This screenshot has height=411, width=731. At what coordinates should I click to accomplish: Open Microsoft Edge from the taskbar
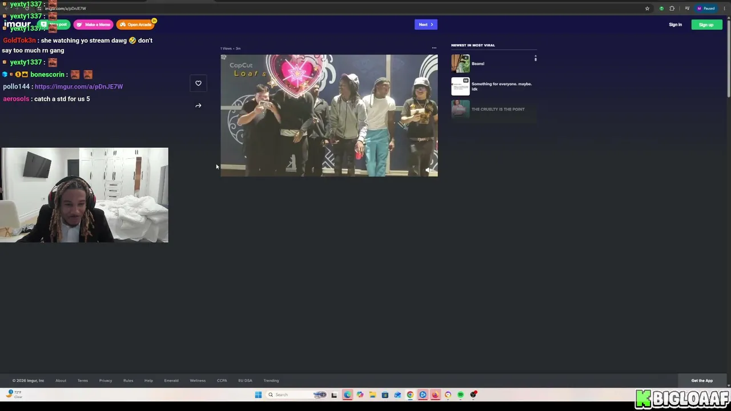pyautogui.click(x=347, y=395)
